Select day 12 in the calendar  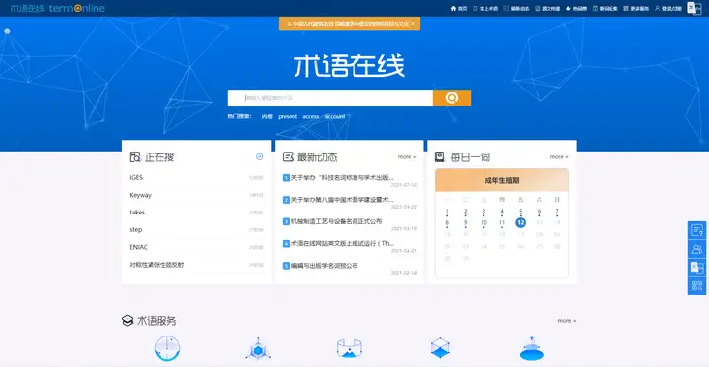point(521,222)
